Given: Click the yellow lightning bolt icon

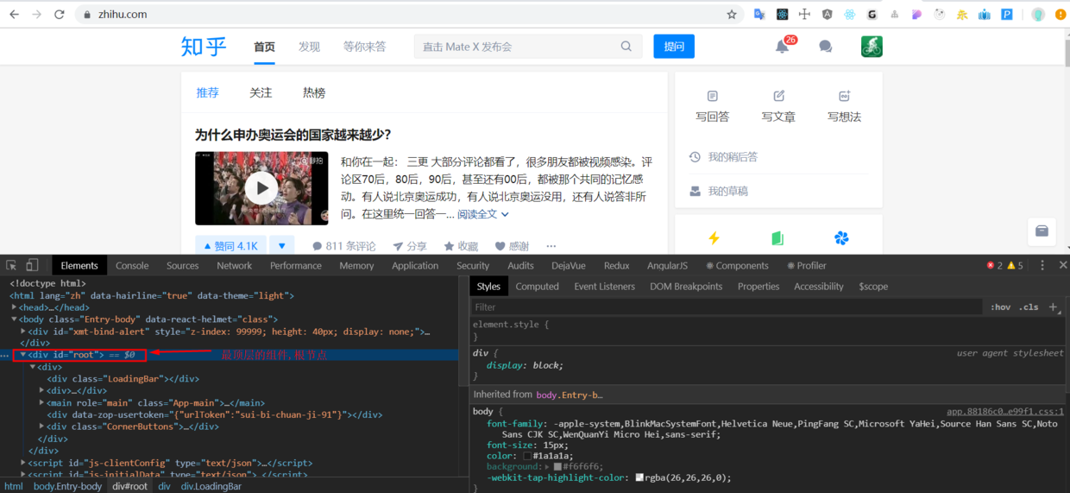Looking at the screenshot, I should tap(714, 238).
